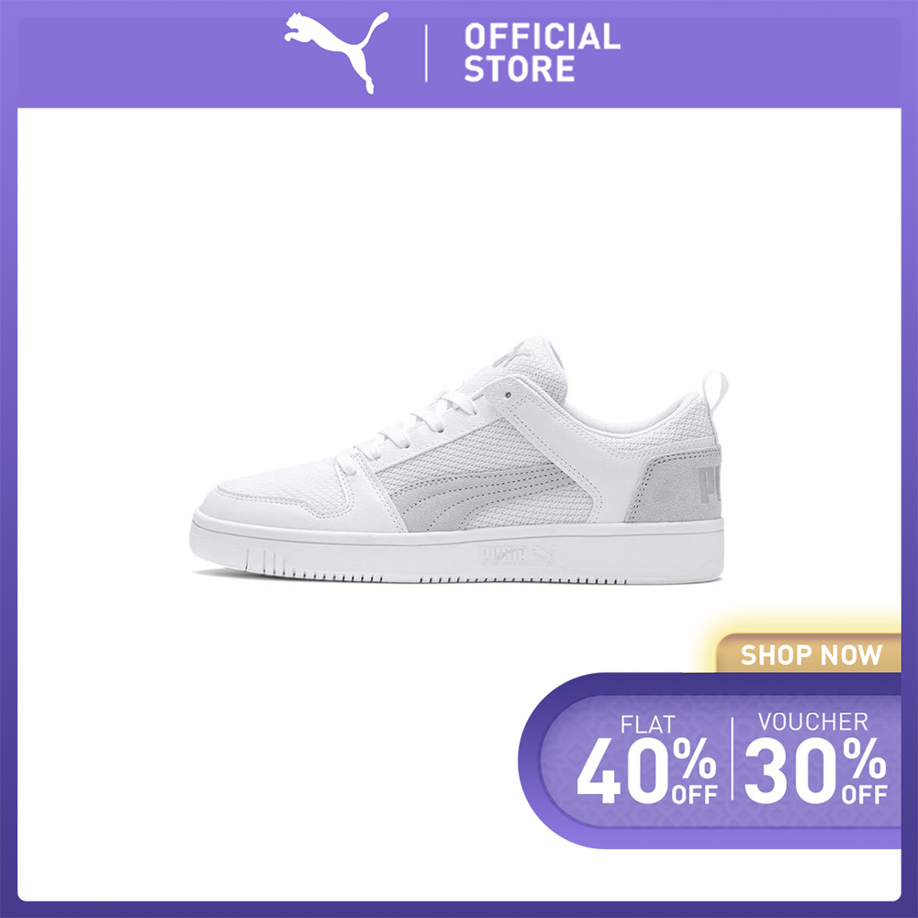Click the OFFICIAL STORE header text
The width and height of the screenshot is (918, 918).
pos(542,52)
